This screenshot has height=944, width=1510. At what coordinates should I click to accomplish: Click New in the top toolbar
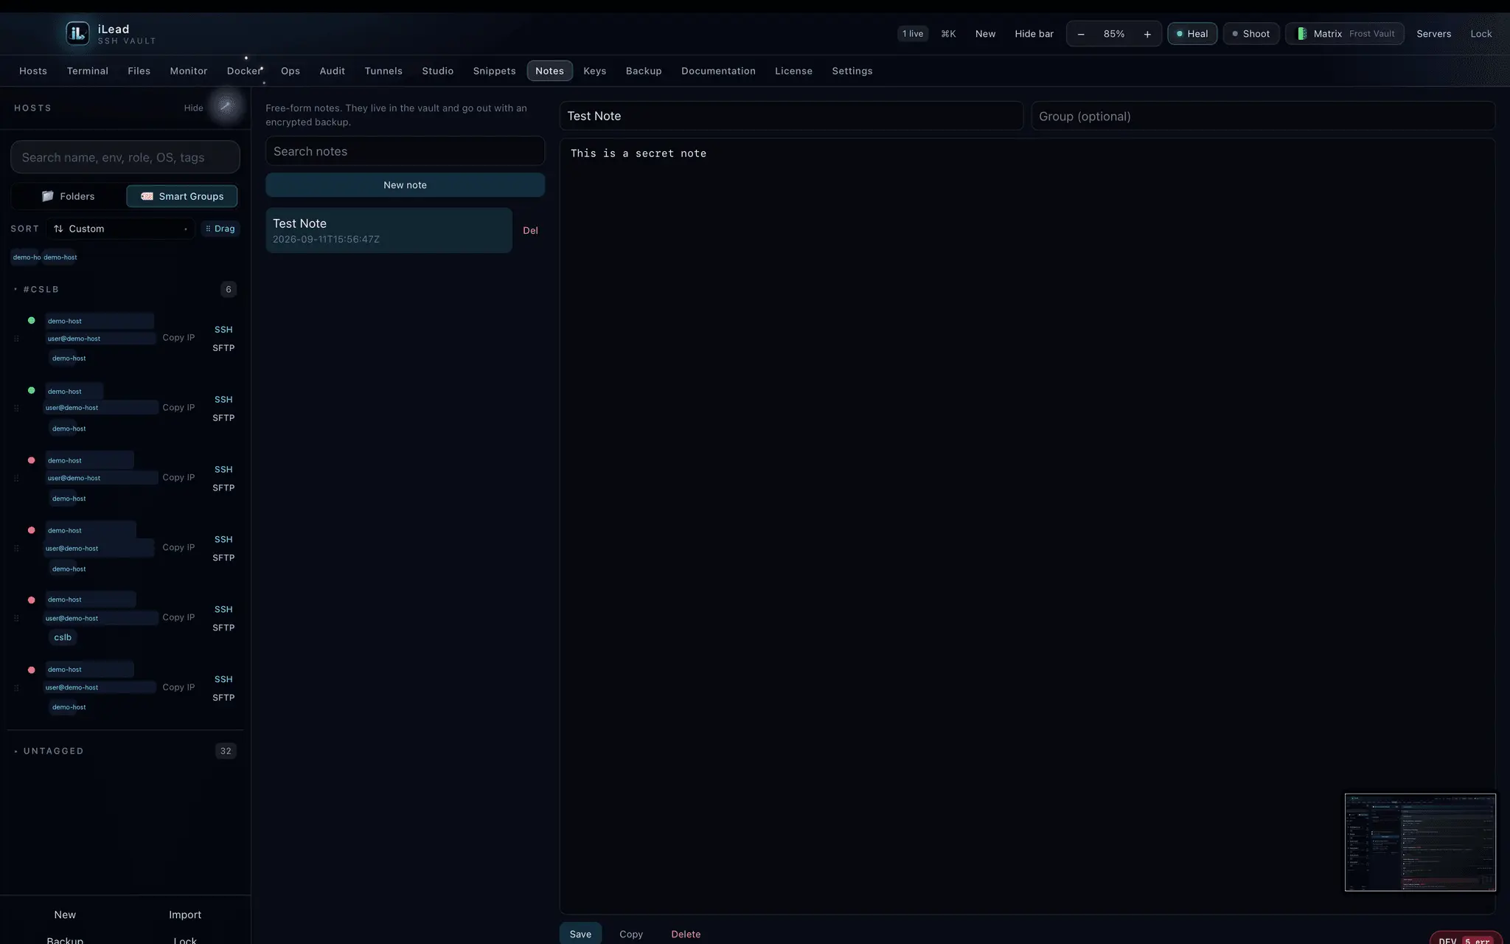point(985,34)
